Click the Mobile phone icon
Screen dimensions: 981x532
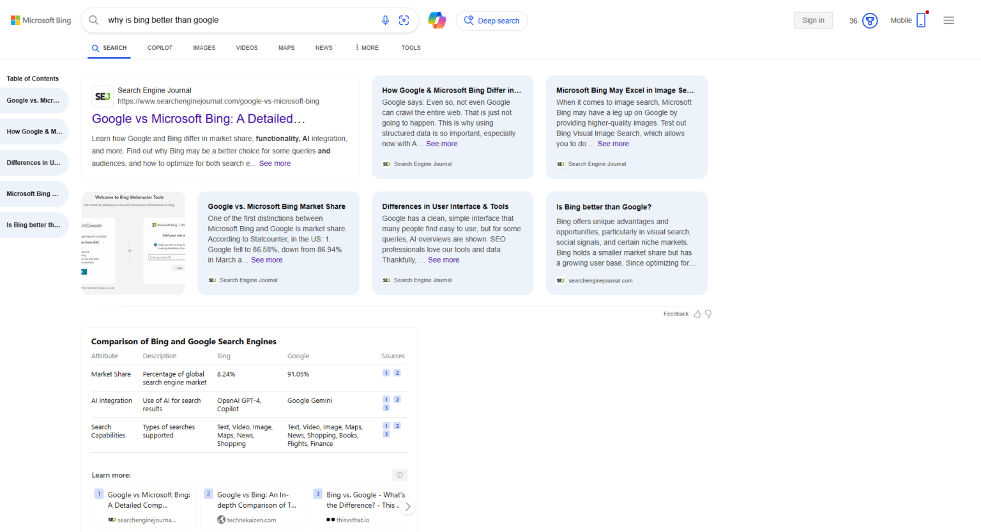pyautogui.click(x=921, y=20)
